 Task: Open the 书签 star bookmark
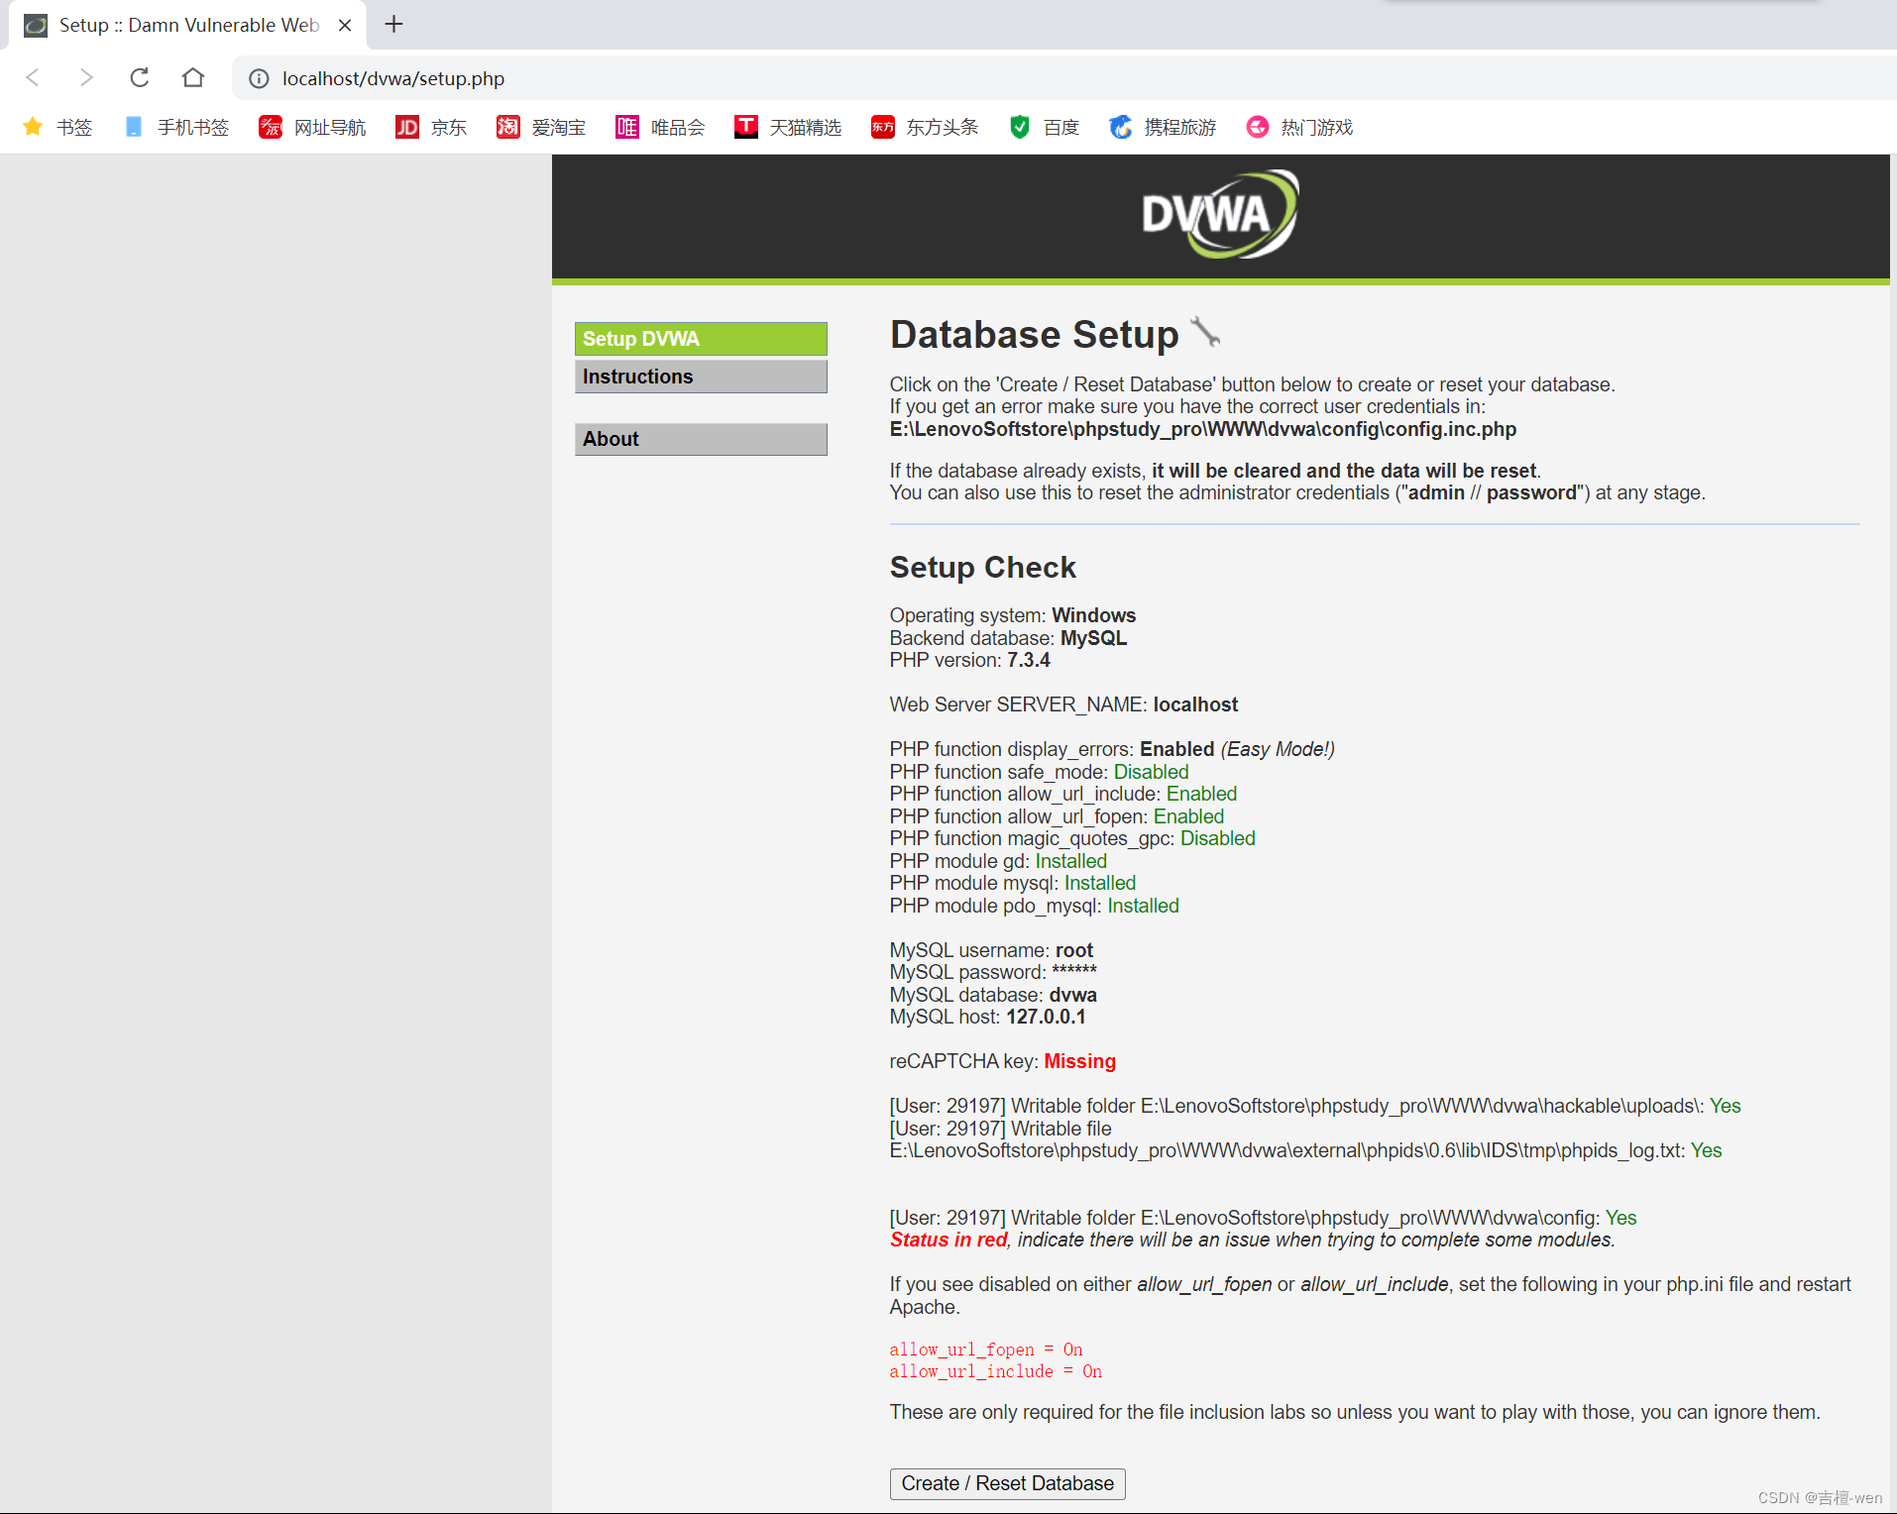point(57,127)
